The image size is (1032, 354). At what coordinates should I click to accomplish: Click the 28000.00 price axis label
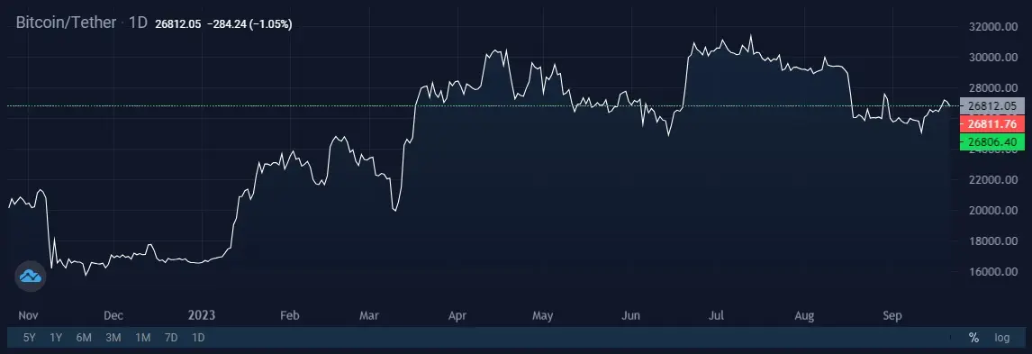coord(992,88)
